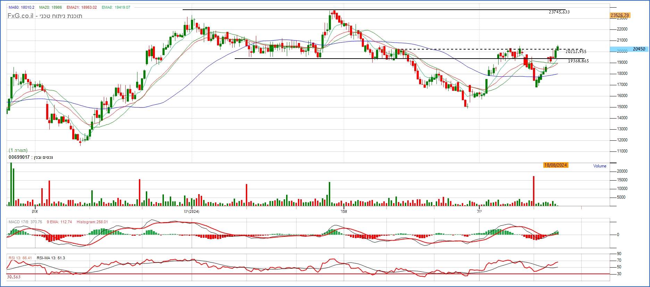Click the orange 23526.79 price tag
650x287 pixels.
(x=619, y=15)
